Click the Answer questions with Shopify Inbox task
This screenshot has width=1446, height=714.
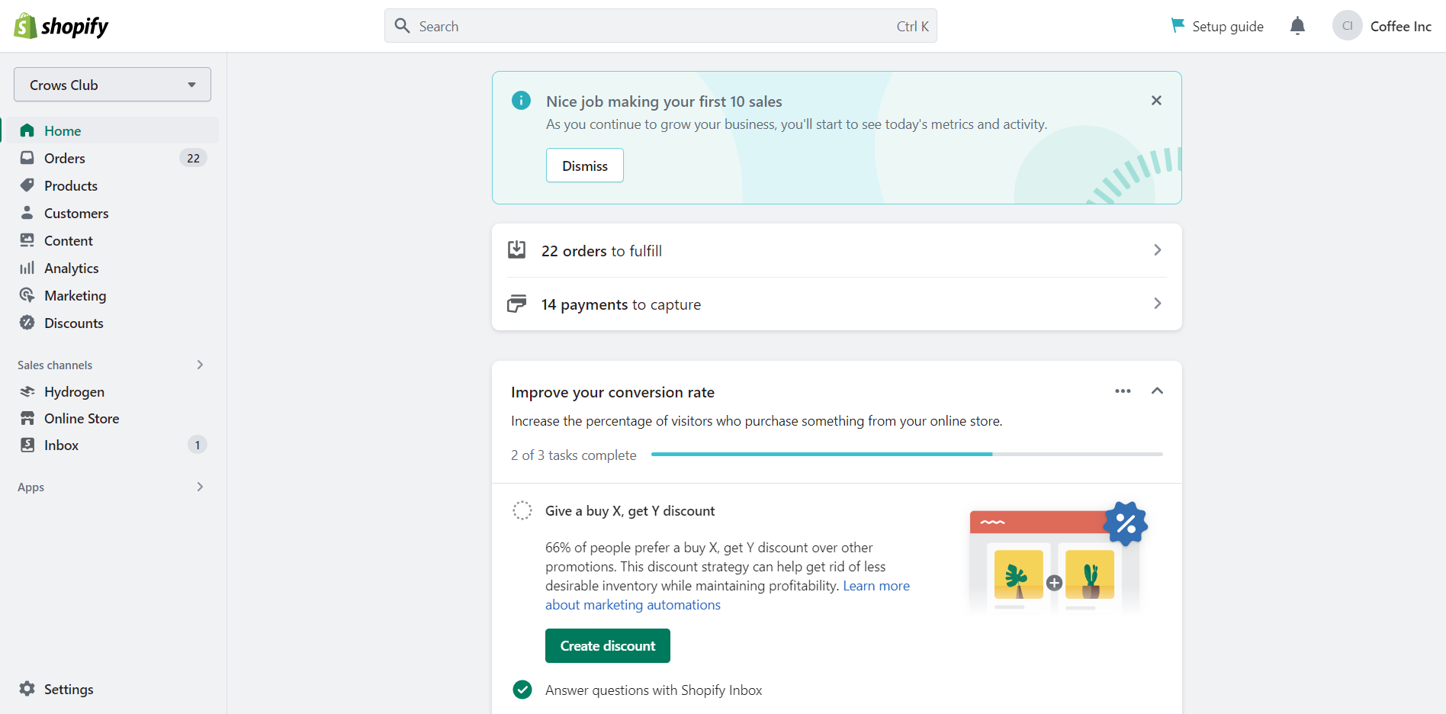pyautogui.click(x=654, y=690)
